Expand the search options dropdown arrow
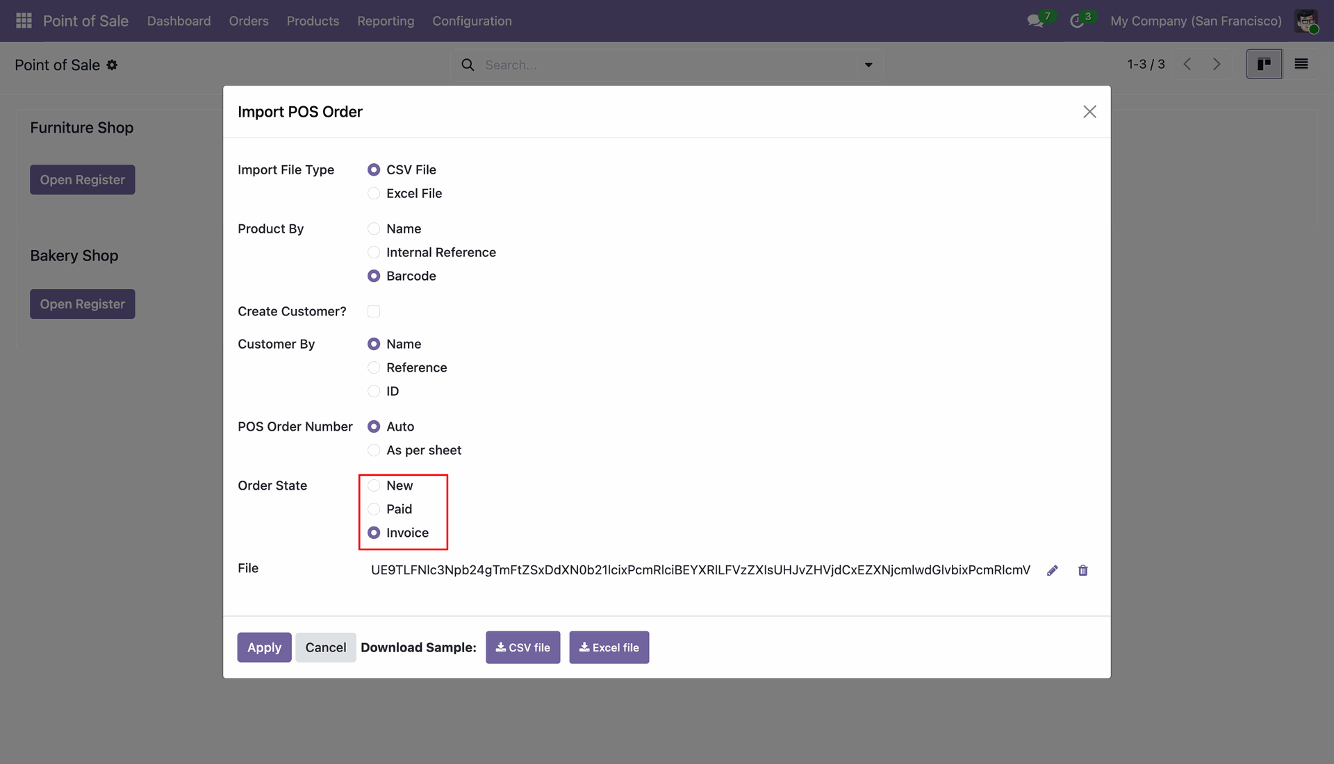The height and width of the screenshot is (764, 1334). (x=868, y=65)
